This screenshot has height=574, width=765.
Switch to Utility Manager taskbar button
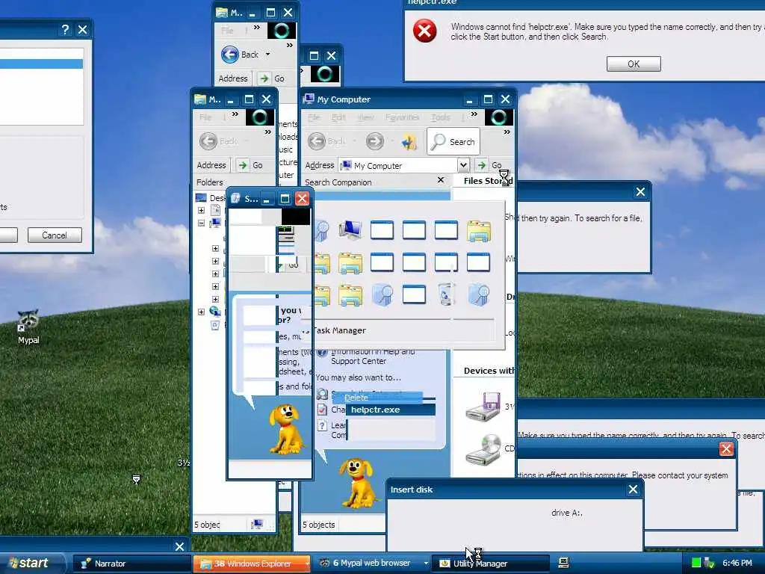(x=490, y=564)
